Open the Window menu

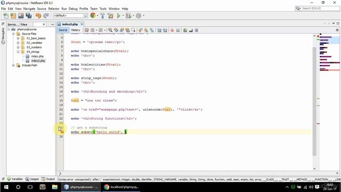(114, 9)
